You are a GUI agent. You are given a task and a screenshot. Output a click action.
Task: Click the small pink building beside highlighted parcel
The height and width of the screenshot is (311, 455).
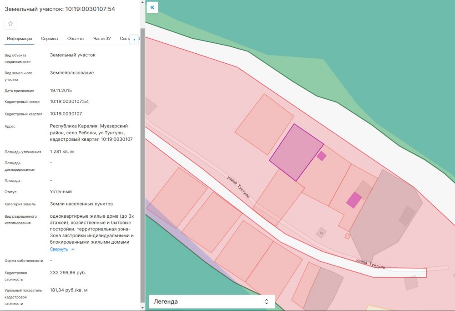pyautogui.click(x=322, y=156)
